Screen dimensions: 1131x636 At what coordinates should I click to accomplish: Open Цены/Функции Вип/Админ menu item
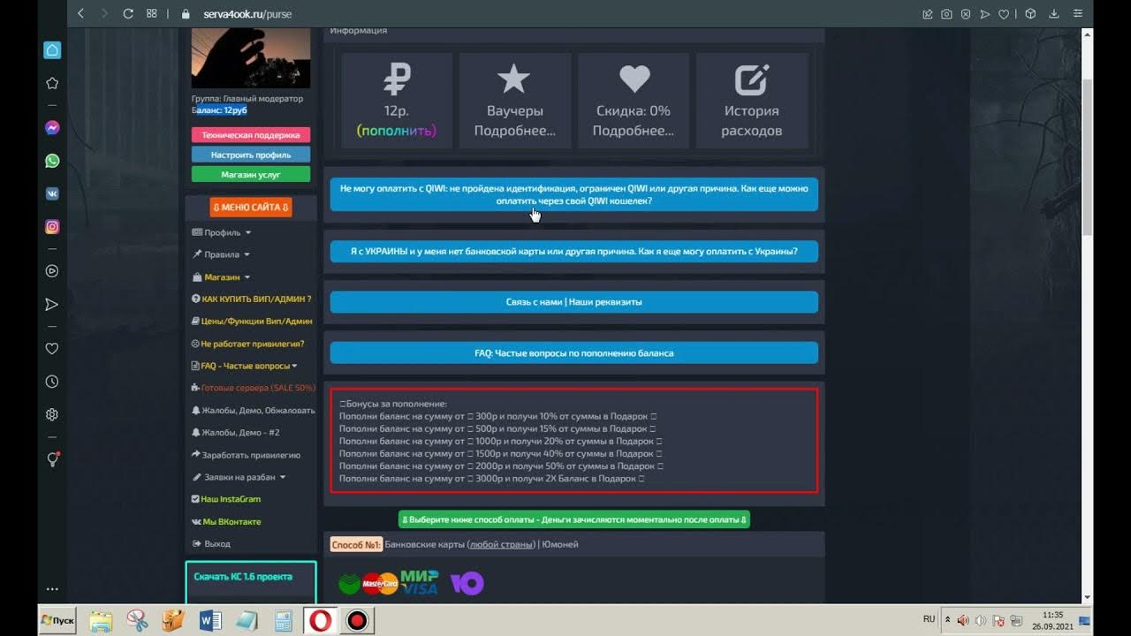click(252, 322)
